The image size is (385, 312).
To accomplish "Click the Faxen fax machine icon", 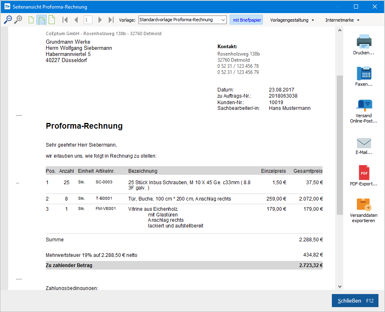I will coord(364,73).
